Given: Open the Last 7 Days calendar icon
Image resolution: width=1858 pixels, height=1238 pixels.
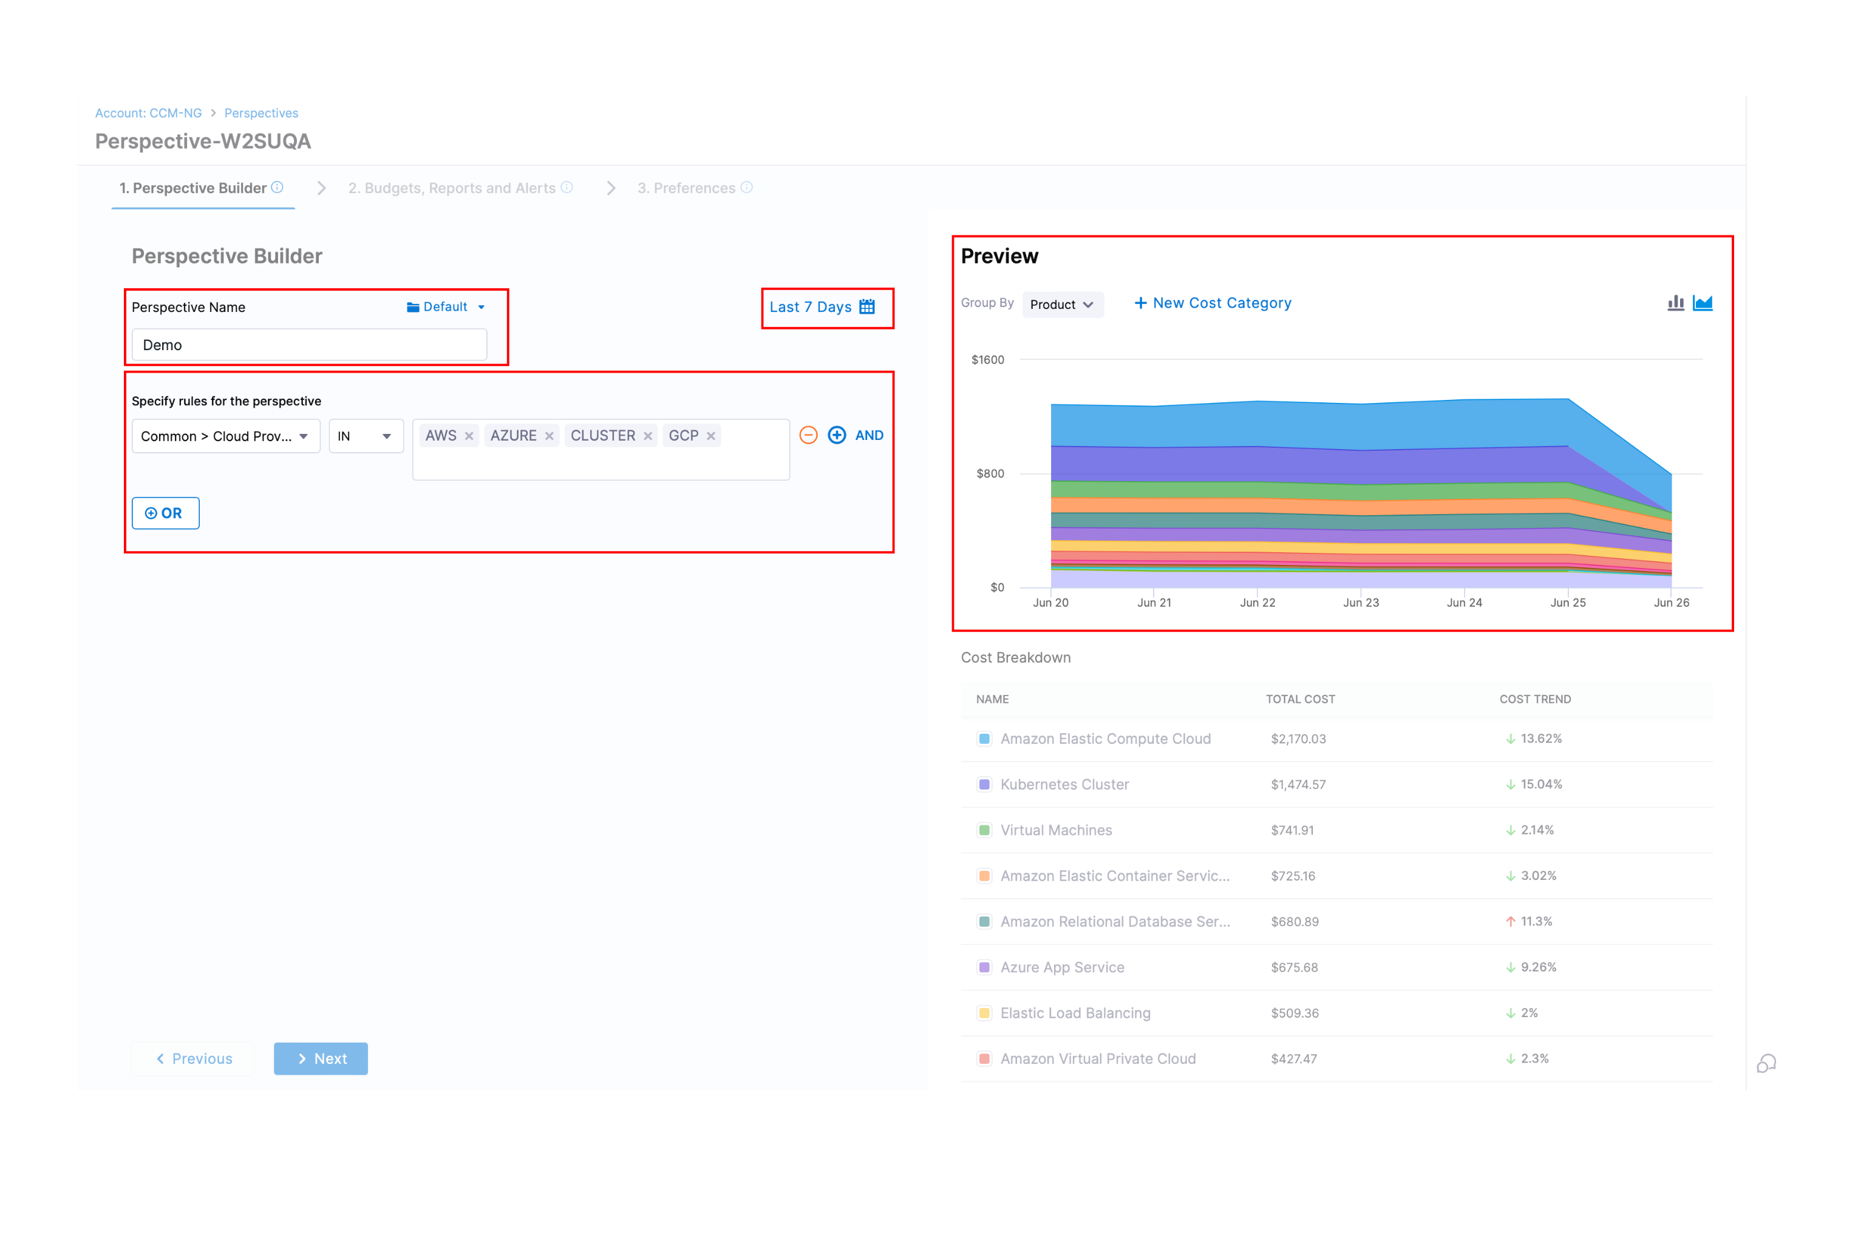Looking at the screenshot, I should [x=866, y=307].
